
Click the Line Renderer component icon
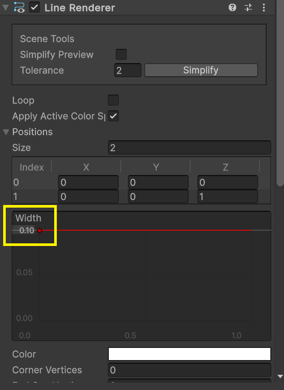click(x=19, y=7)
